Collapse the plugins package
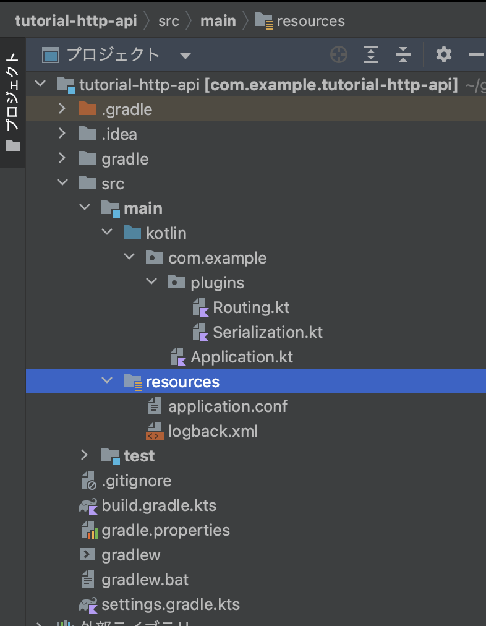Screen dimensions: 486x626 pos(151,281)
